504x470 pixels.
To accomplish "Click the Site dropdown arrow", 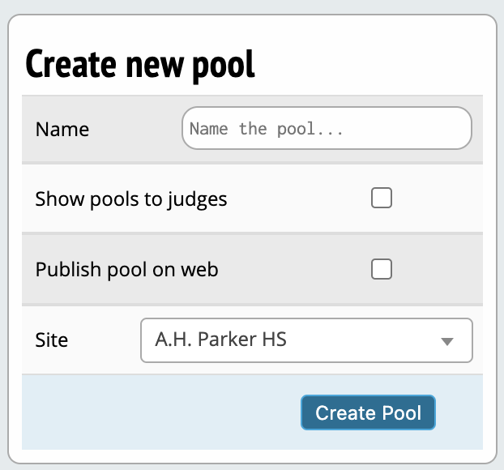I will coord(446,341).
